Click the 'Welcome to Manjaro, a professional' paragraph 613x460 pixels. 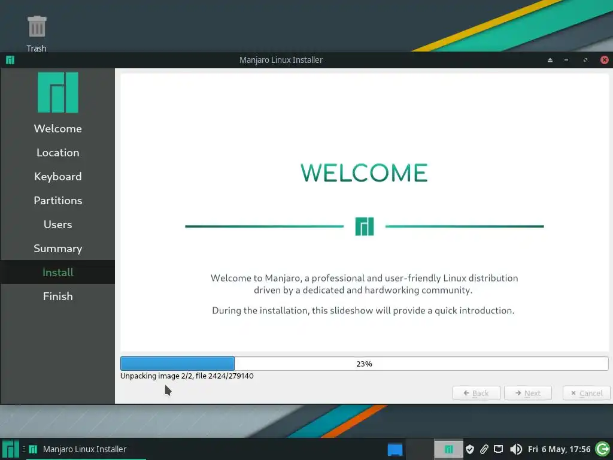(x=365, y=284)
